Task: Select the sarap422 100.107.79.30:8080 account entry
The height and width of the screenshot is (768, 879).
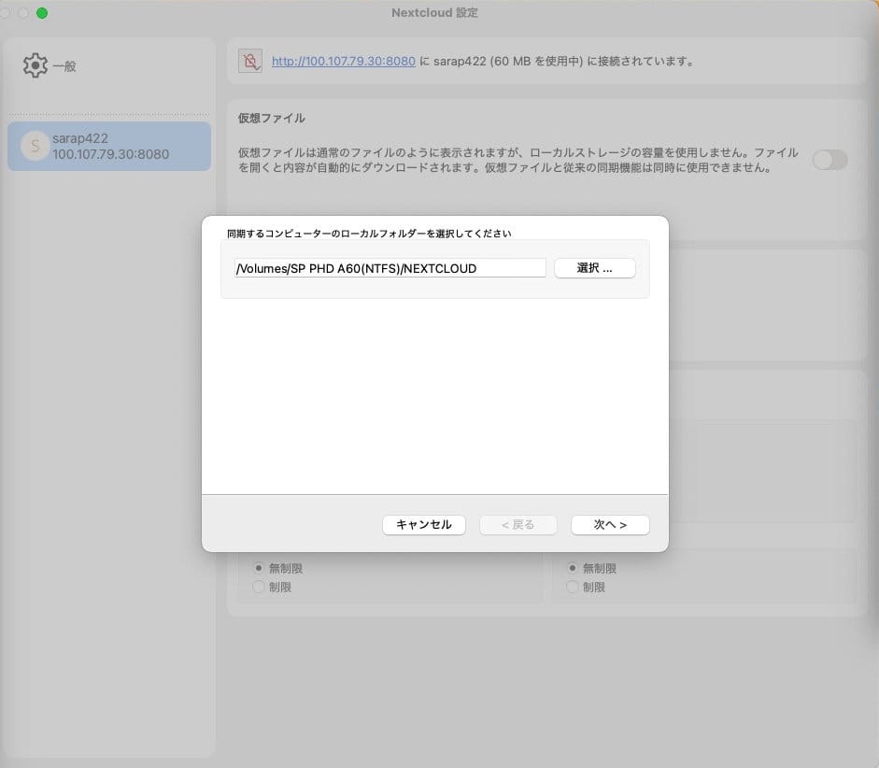Action: [109, 147]
